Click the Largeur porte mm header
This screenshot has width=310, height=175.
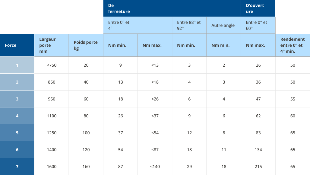point(51,45)
